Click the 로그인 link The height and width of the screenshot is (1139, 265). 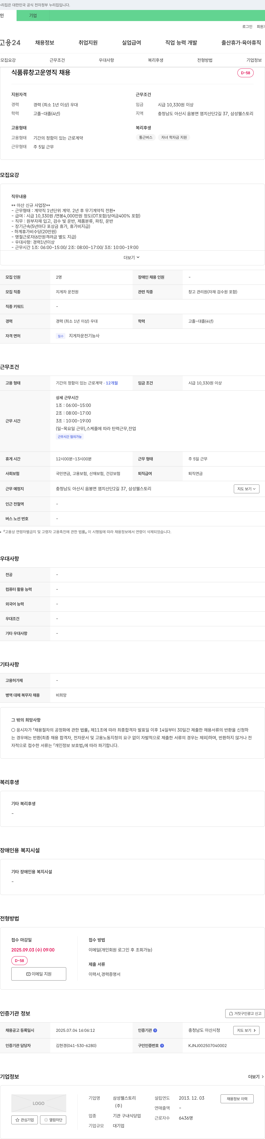click(x=247, y=27)
